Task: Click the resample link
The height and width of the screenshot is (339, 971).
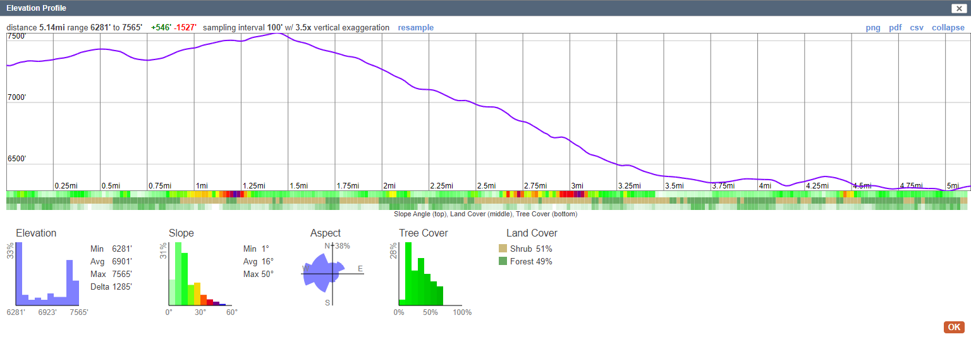Action: [416, 28]
